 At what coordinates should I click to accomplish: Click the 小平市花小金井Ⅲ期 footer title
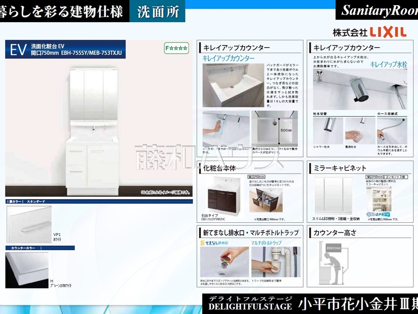tap(358, 304)
